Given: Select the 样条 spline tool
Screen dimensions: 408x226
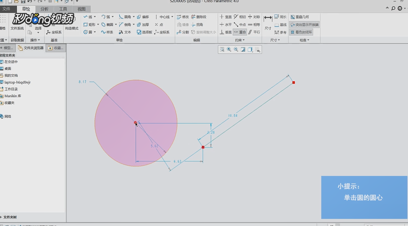Looking at the screenshot, I should [x=107, y=32].
